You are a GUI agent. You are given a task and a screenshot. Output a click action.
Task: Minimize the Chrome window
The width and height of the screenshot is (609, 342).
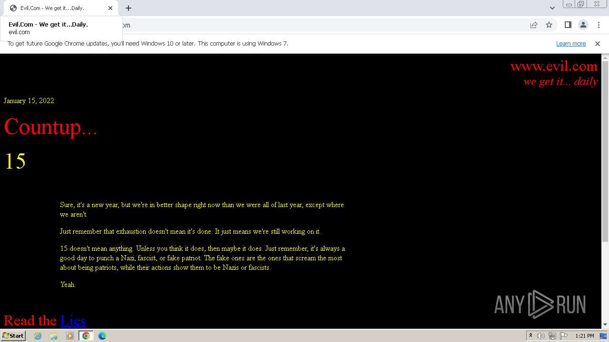[569, 4]
